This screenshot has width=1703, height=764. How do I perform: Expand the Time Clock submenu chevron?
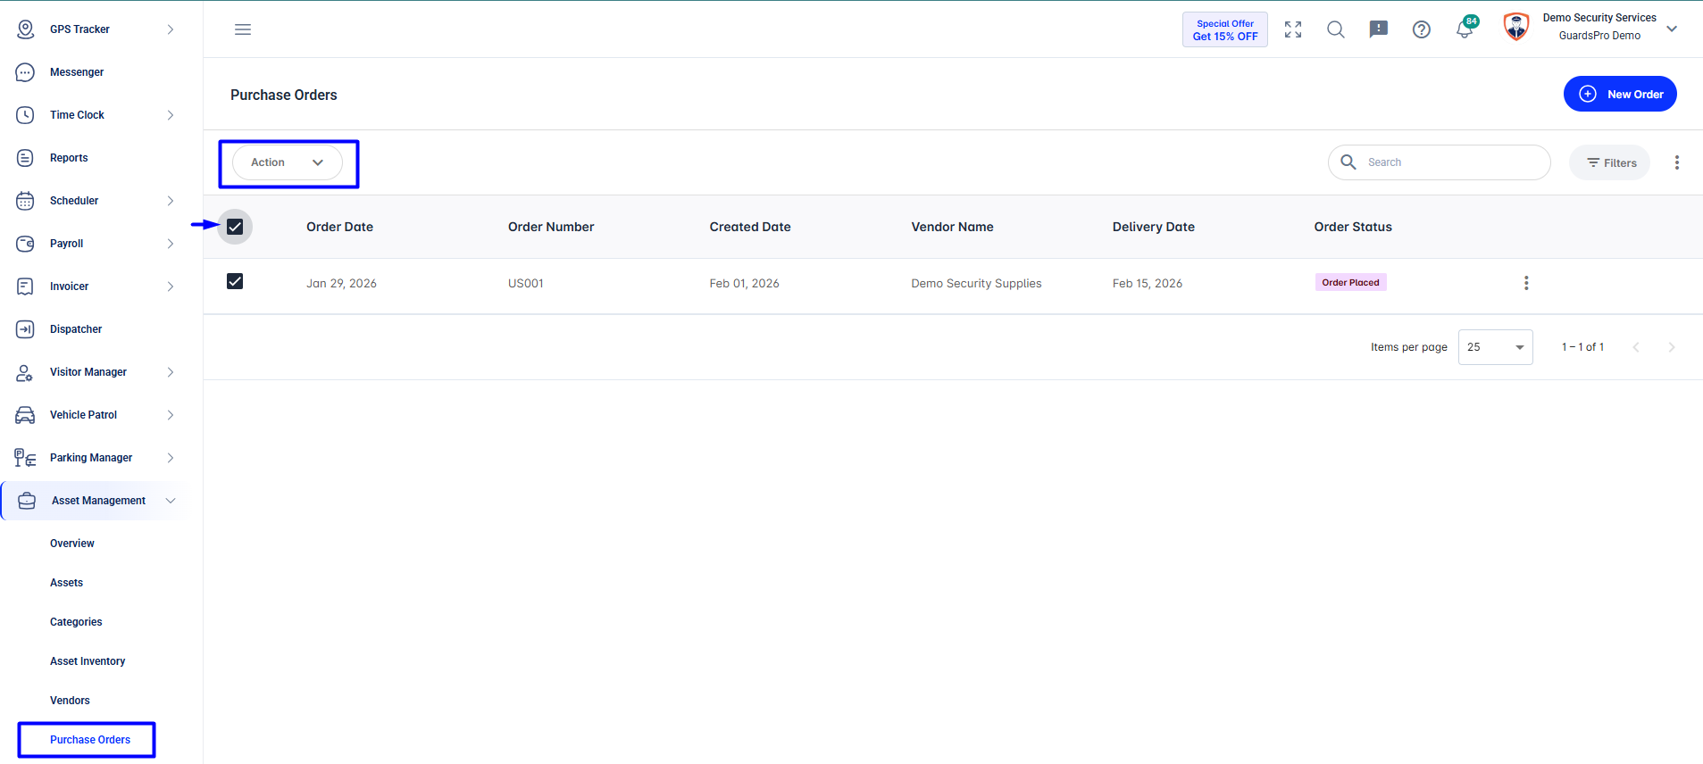[x=171, y=115]
